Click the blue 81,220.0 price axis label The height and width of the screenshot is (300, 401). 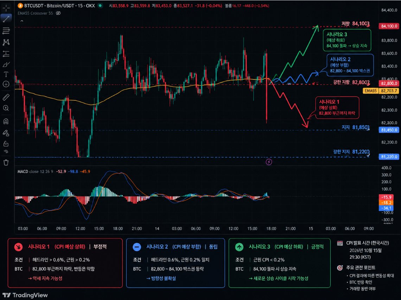click(x=389, y=156)
